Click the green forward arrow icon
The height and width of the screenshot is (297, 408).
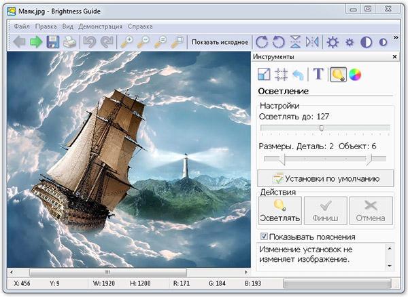tap(36, 42)
